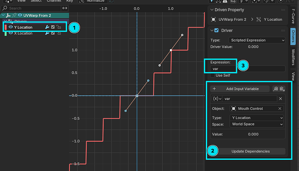
Task: Click the UVWarp From 2 object axes icon
Action: coord(8,16)
